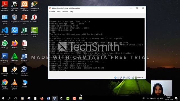Click the media player taskbar icon beside Task View
This screenshot has width=180, height=101.
22,98
